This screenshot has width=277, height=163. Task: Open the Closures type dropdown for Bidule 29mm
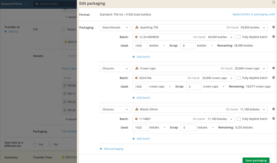coord(115,110)
